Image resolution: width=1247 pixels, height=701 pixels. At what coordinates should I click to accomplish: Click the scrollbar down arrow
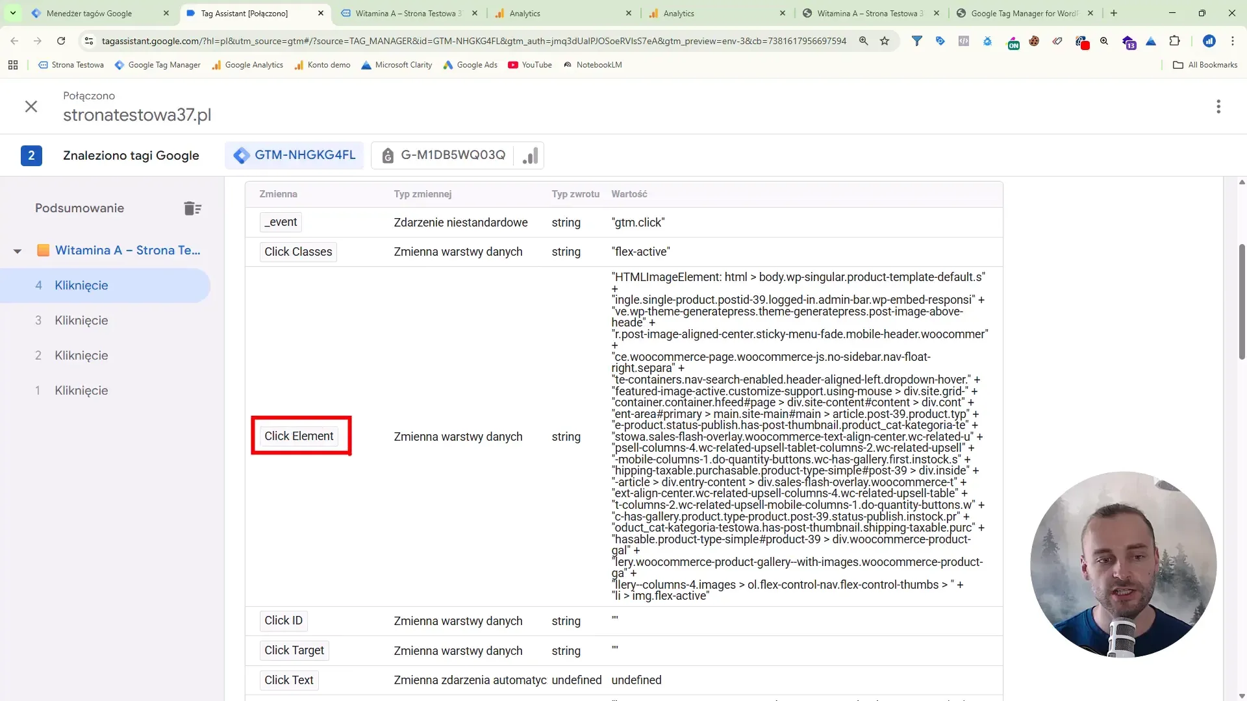coord(1242,695)
